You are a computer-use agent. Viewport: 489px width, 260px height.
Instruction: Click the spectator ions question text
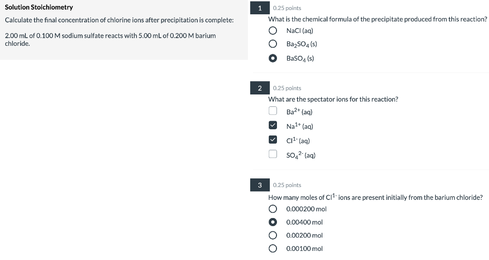[x=333, y=99]
